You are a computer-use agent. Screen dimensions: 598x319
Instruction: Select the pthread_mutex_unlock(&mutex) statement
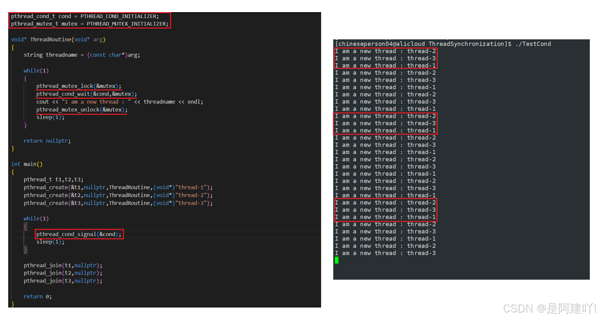tap(82, 110)
